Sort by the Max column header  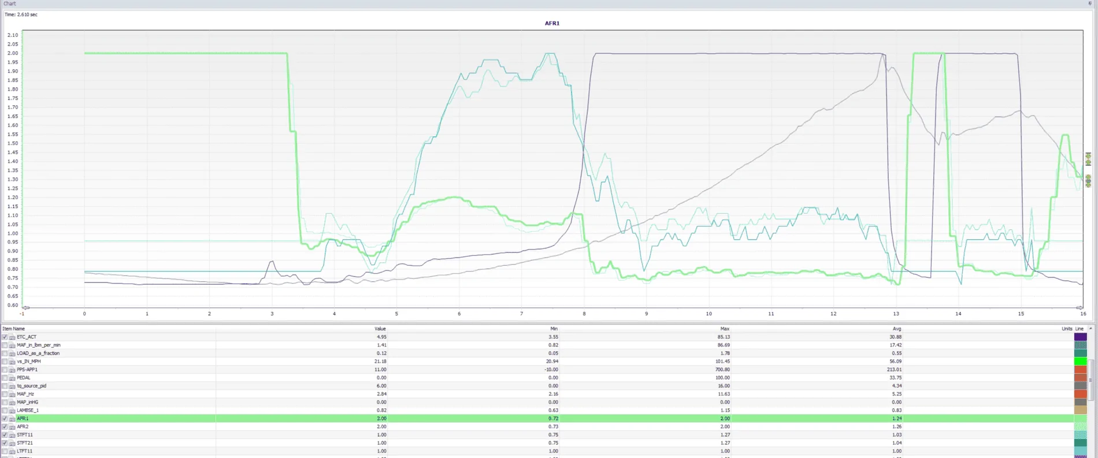coord(725,329)
